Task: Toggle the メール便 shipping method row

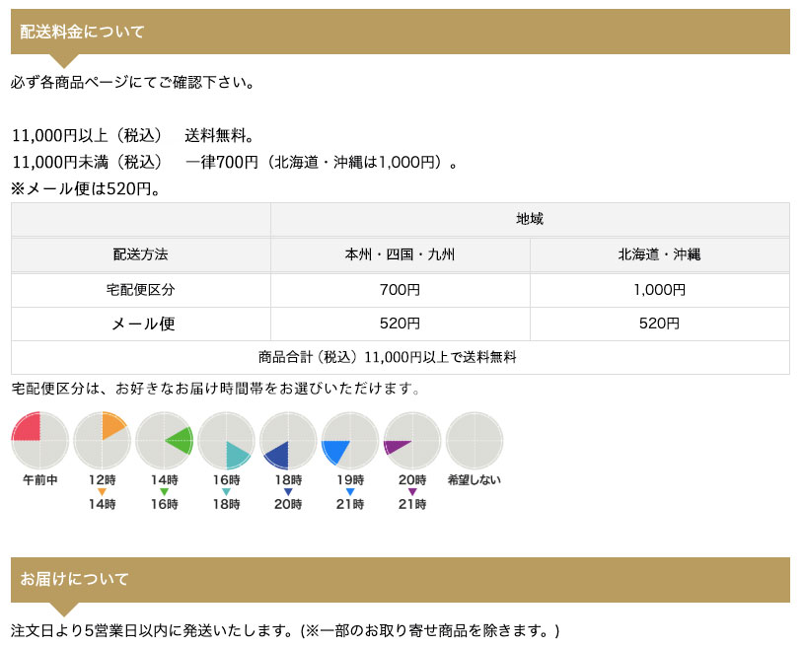Action: click(140, 323)
